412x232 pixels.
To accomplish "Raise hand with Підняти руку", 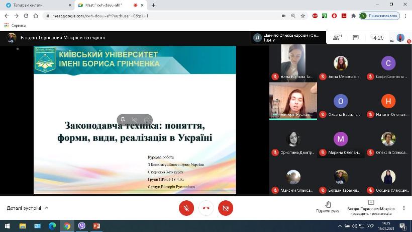I will pos(328,206).
